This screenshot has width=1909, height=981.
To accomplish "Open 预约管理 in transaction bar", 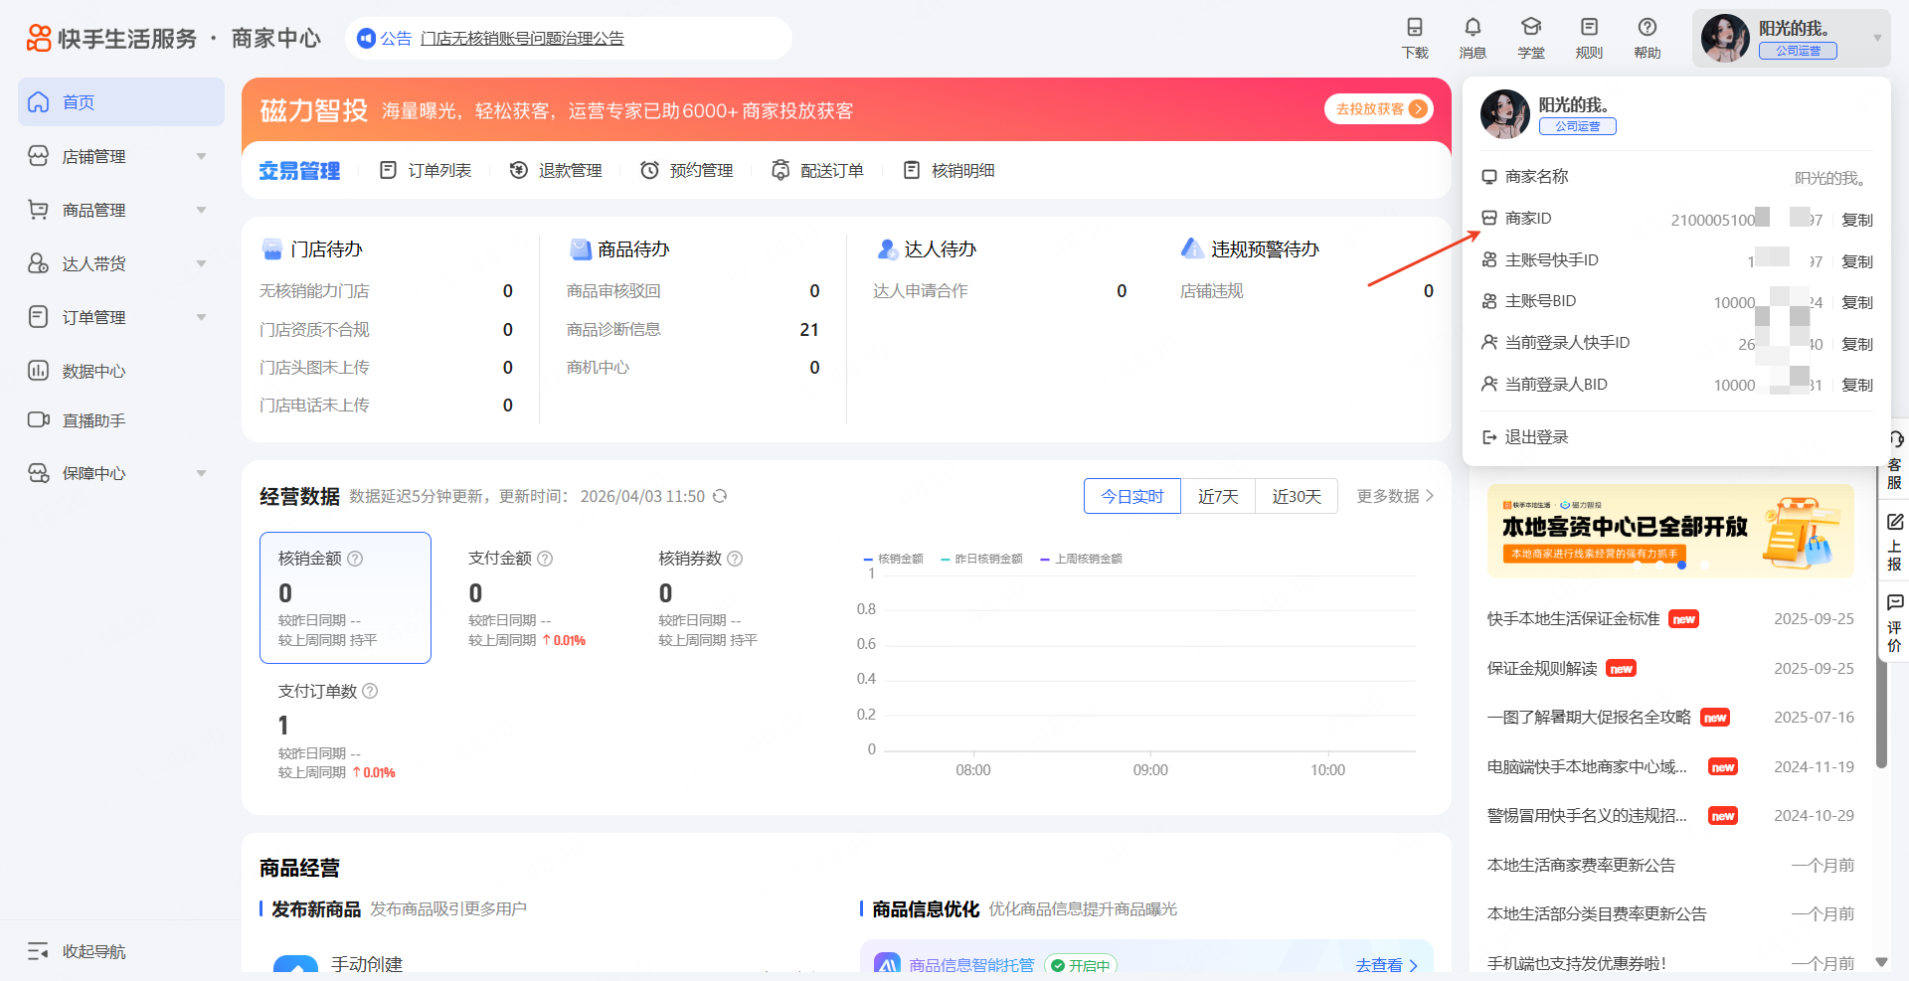I will 687,171.
